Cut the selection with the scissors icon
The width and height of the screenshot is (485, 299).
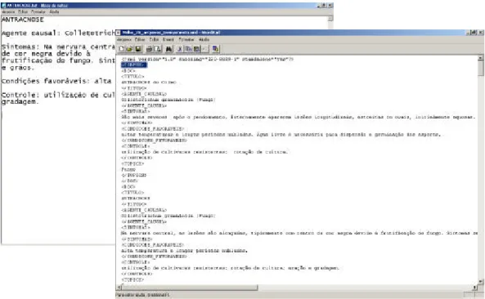click(180, 49)
